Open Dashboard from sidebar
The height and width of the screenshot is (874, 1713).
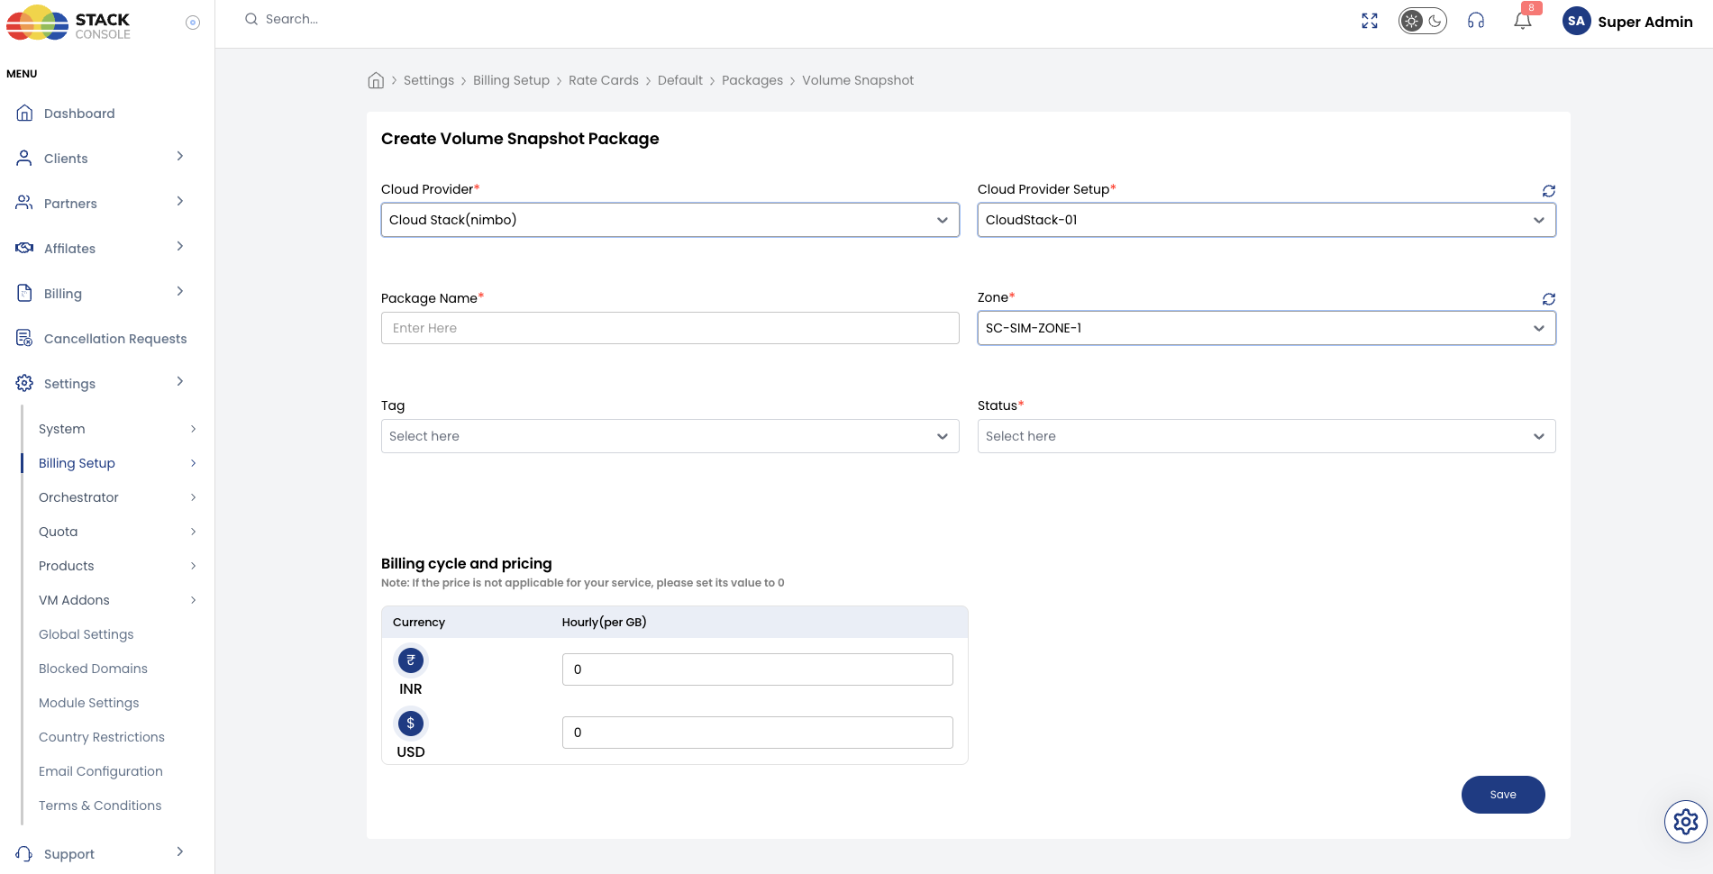coord(79,114)
